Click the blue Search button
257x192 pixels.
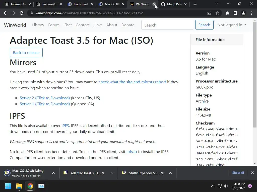204,25
